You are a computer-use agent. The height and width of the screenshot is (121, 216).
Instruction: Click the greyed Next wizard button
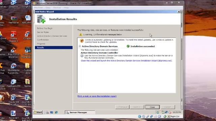pyautogui.click(x=137, y=107)
